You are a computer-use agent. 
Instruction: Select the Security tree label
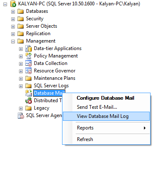pyautogui.click(x=35, y=19)
